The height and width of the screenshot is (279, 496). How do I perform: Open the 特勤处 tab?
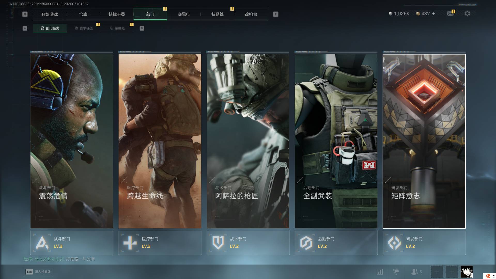coord(217,14)
